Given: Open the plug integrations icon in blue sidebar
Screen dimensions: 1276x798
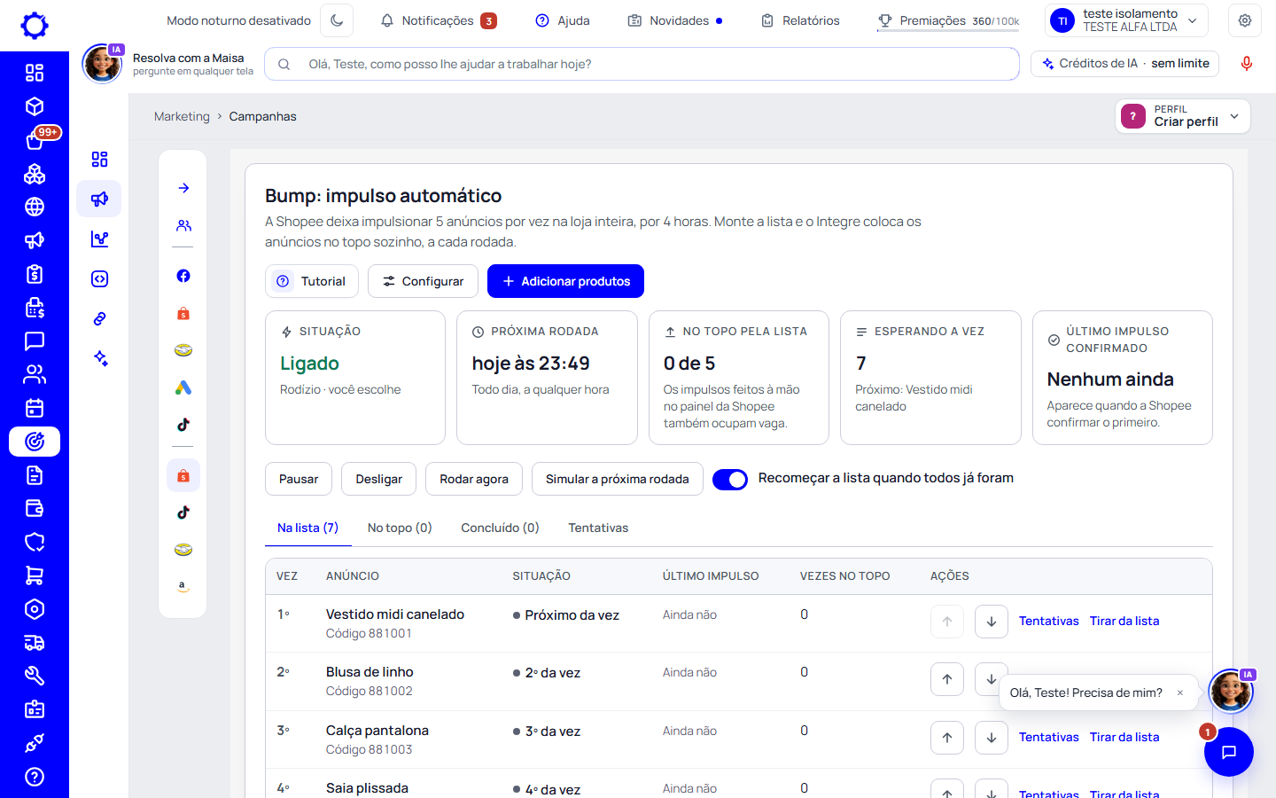Looking at the screenshot, I should pyautogui.click(x=35, y=743).
